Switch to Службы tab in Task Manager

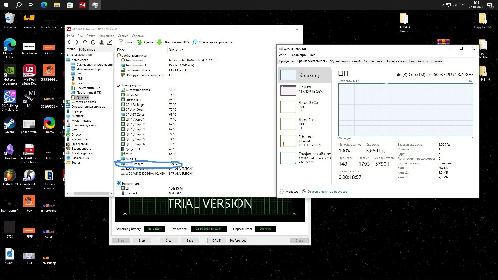(437, 61)
